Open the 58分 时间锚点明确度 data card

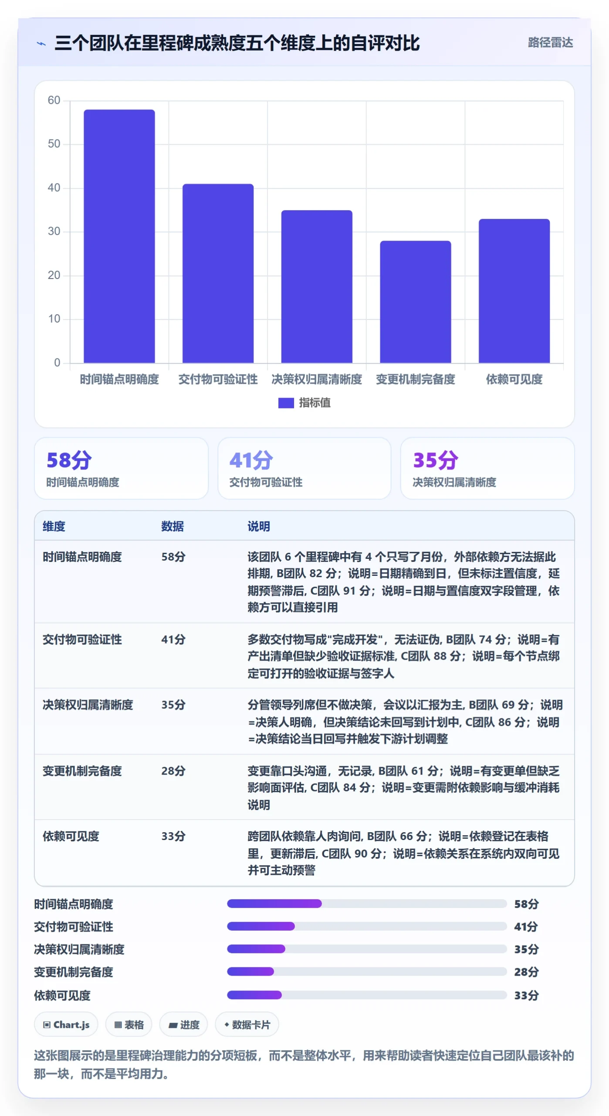[121, 468]
